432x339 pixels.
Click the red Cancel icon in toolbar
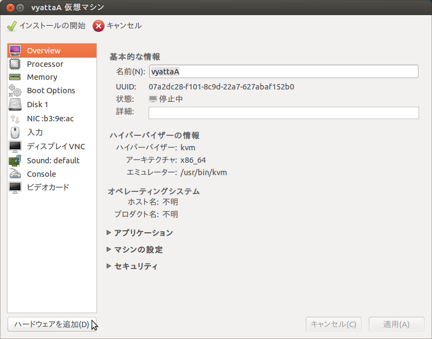coord(99,26)
